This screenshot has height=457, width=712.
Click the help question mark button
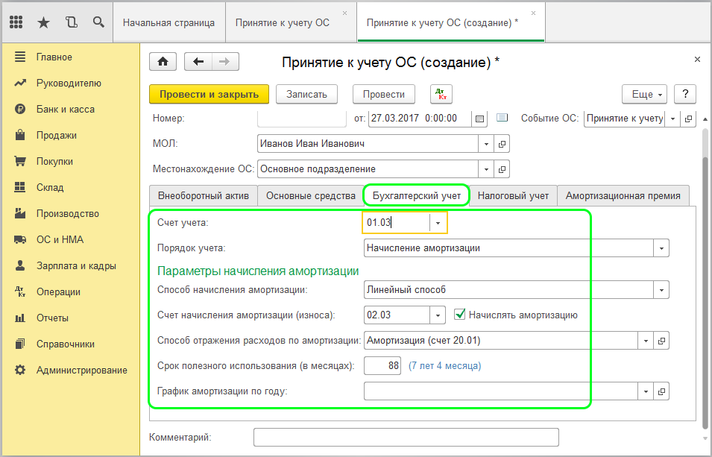(x=684, y=94)
